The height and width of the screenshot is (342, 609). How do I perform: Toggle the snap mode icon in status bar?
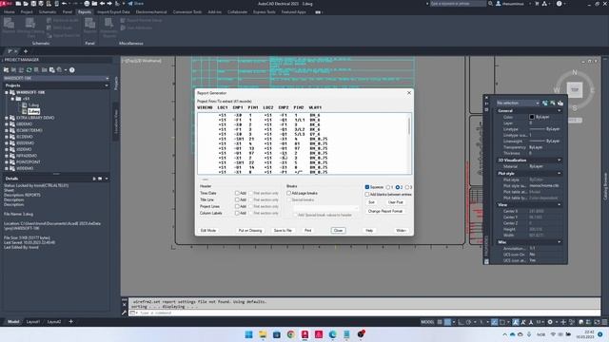coord(448,322)
